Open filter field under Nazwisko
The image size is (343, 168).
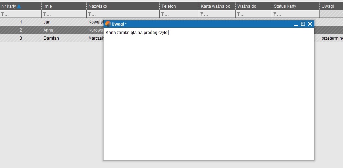123,14
